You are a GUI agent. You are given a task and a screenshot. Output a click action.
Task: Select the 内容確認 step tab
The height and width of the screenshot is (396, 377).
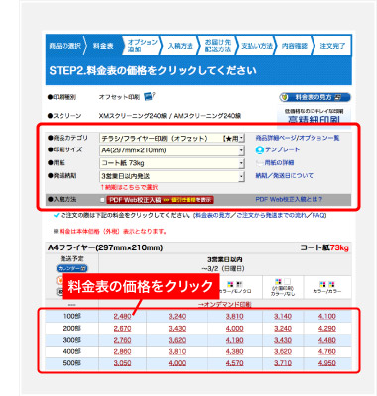(x=295, y=46)
